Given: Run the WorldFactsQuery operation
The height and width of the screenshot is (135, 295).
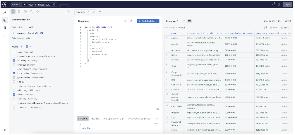Looking at the screenshot, I should 148,21.
